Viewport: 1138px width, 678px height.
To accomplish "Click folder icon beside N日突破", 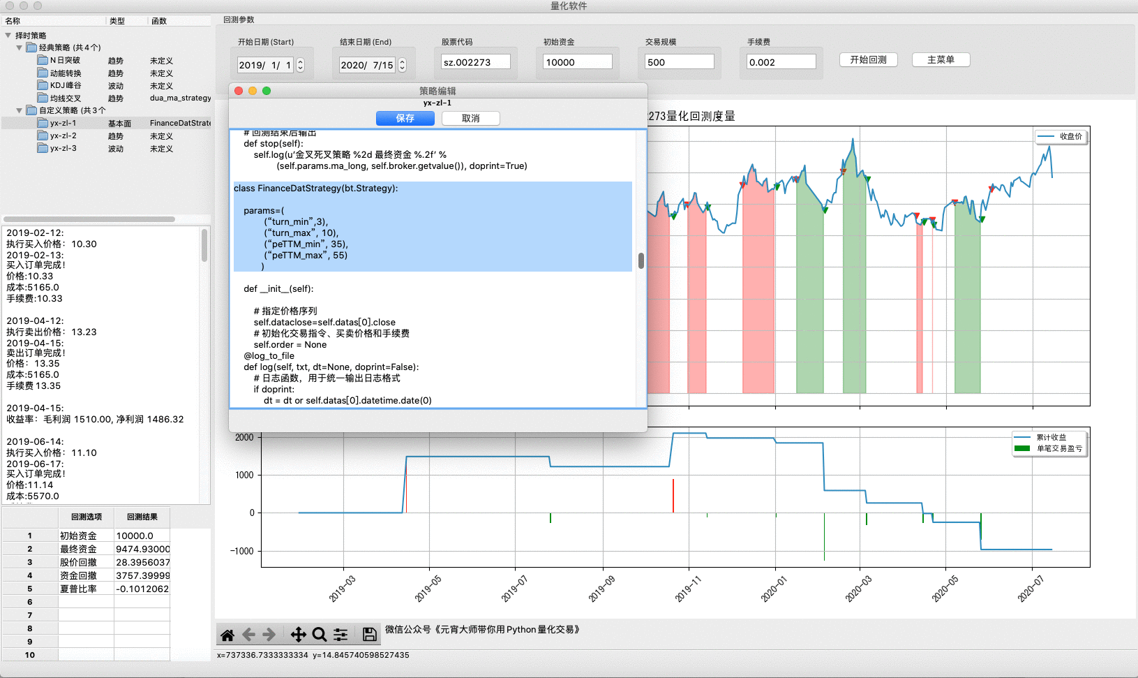I will (x=43, y=60).
